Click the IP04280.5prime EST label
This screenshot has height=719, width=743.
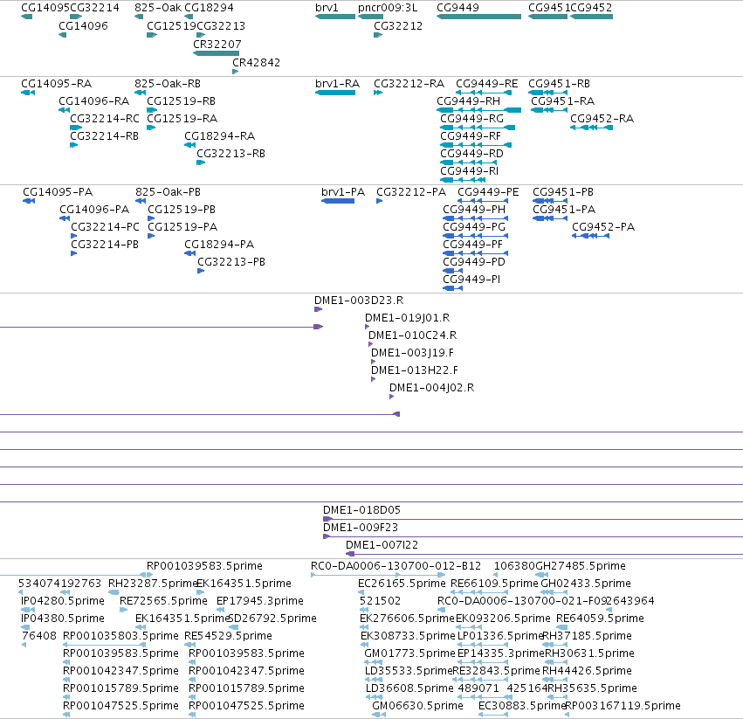63,601
